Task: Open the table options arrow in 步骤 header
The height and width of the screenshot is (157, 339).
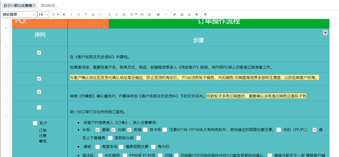Action: pyautogui.click(x=325, y=32)
